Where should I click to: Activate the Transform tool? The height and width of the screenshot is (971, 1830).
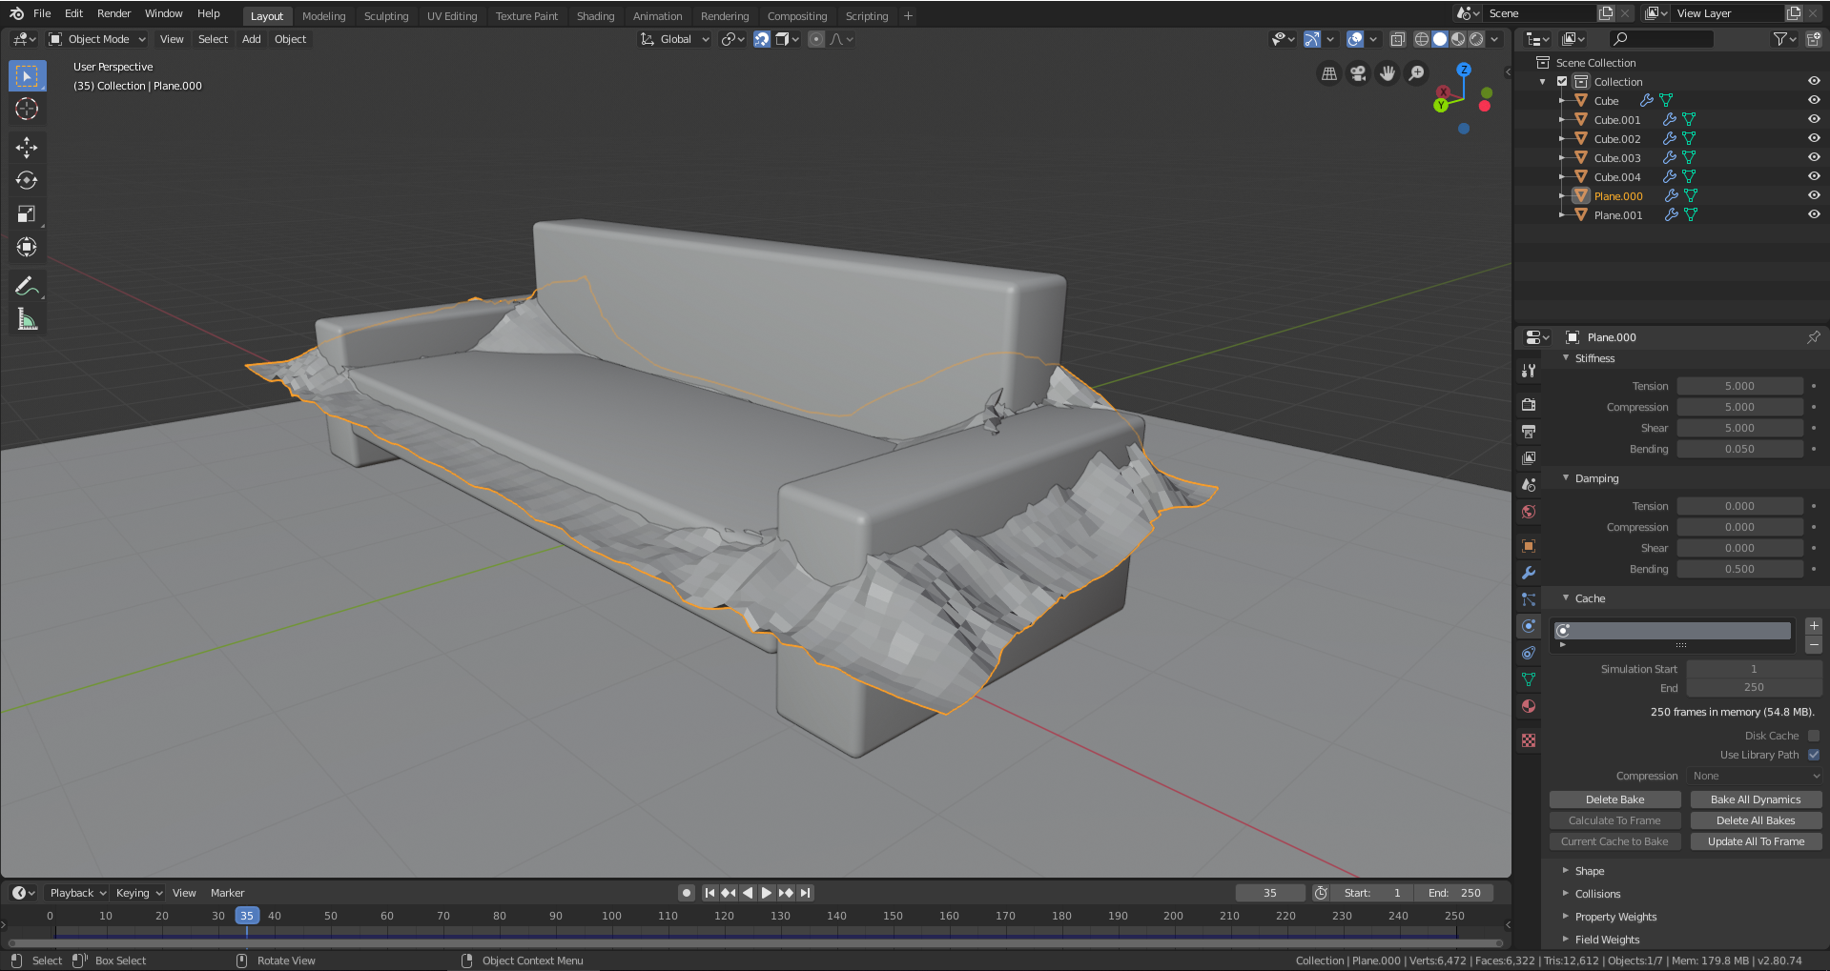click(x=27, y=247)
